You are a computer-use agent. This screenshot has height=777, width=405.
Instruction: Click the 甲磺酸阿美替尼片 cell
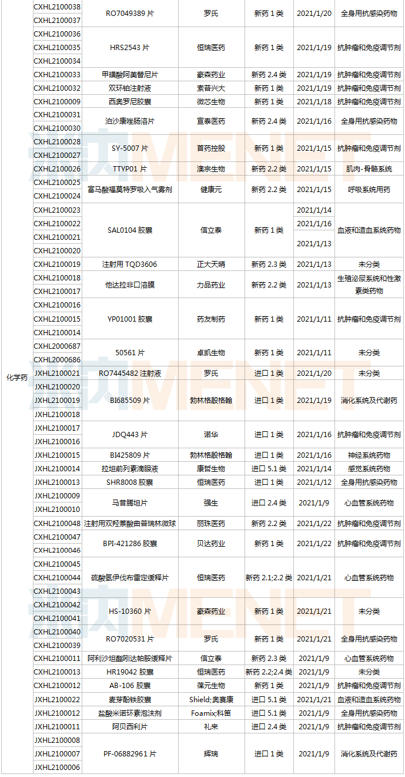(x=129, y=75)
